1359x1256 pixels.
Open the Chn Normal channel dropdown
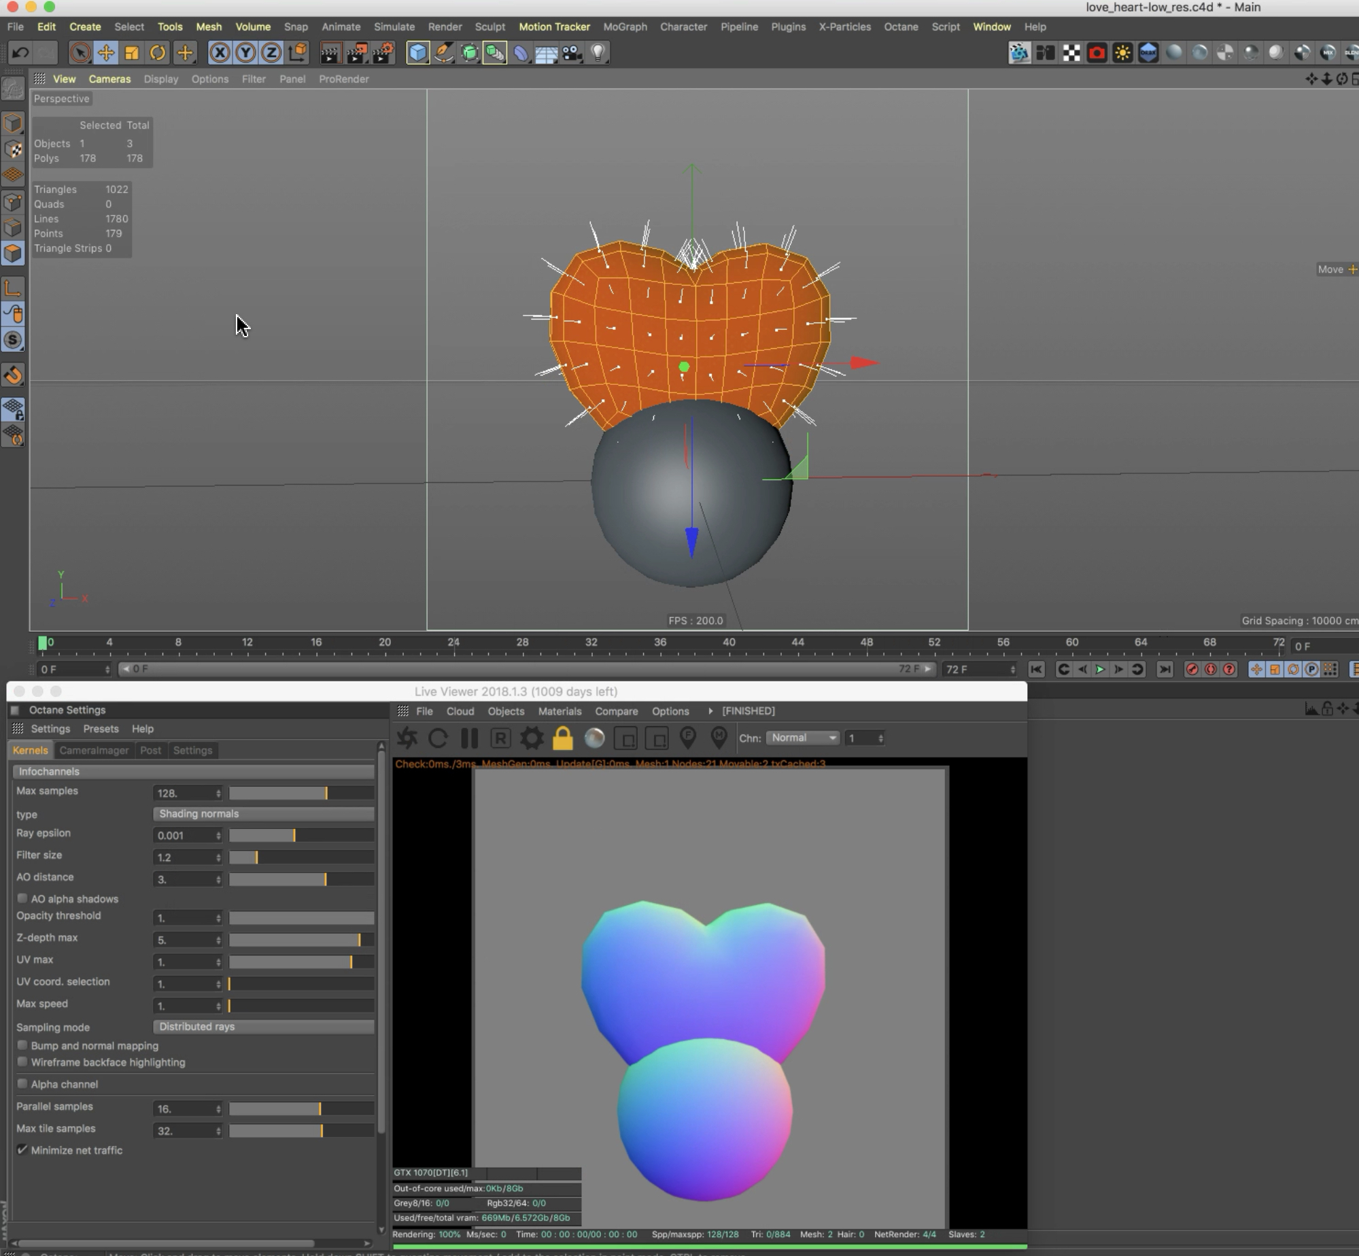point(803,738)
